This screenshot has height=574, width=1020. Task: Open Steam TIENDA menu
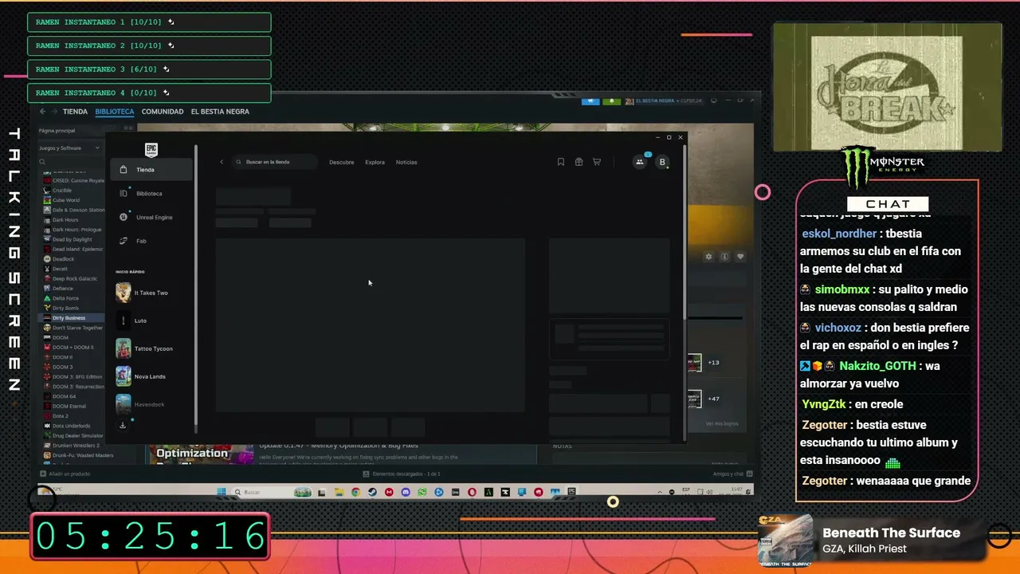click(x=75, y=112)
